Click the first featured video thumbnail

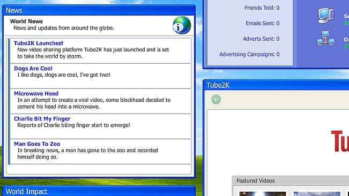(x=262, y=194)
